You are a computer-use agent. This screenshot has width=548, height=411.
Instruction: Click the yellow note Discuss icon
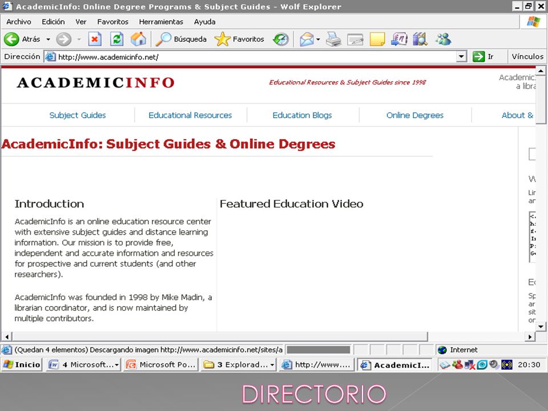click(377, 39)
